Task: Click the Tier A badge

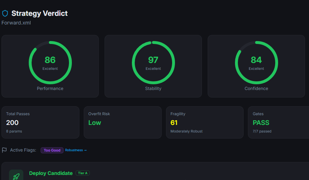Action: click(83, 173)
